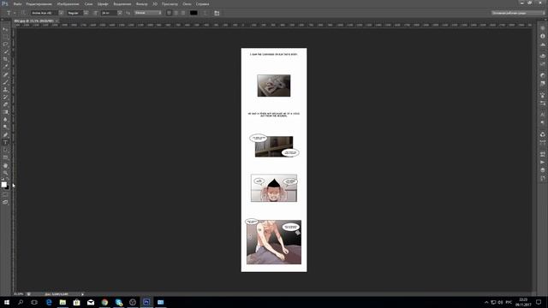Screen dimensions: 548x308
Task: Select the Dodge tool
Action: (5, 127)
